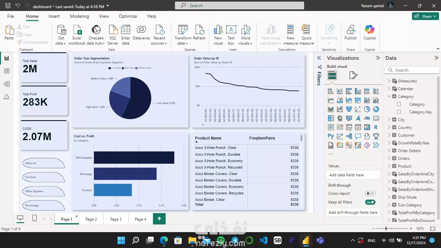Check the Category field checkbox
Screen dimensions: 441x248
click(x=399, y=104)
